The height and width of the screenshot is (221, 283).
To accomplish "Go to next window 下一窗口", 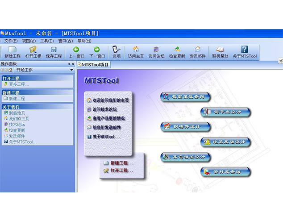I will coord(97,52).
